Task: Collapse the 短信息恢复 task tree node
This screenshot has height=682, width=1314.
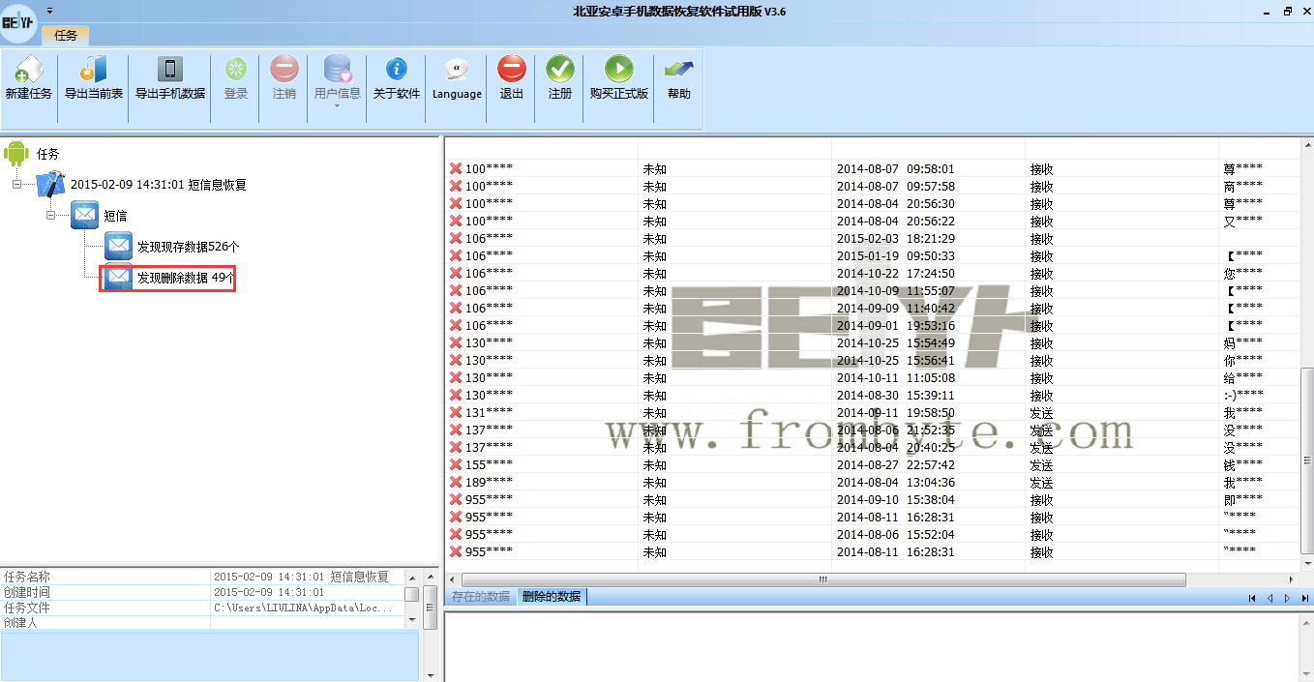Action: 16,185
